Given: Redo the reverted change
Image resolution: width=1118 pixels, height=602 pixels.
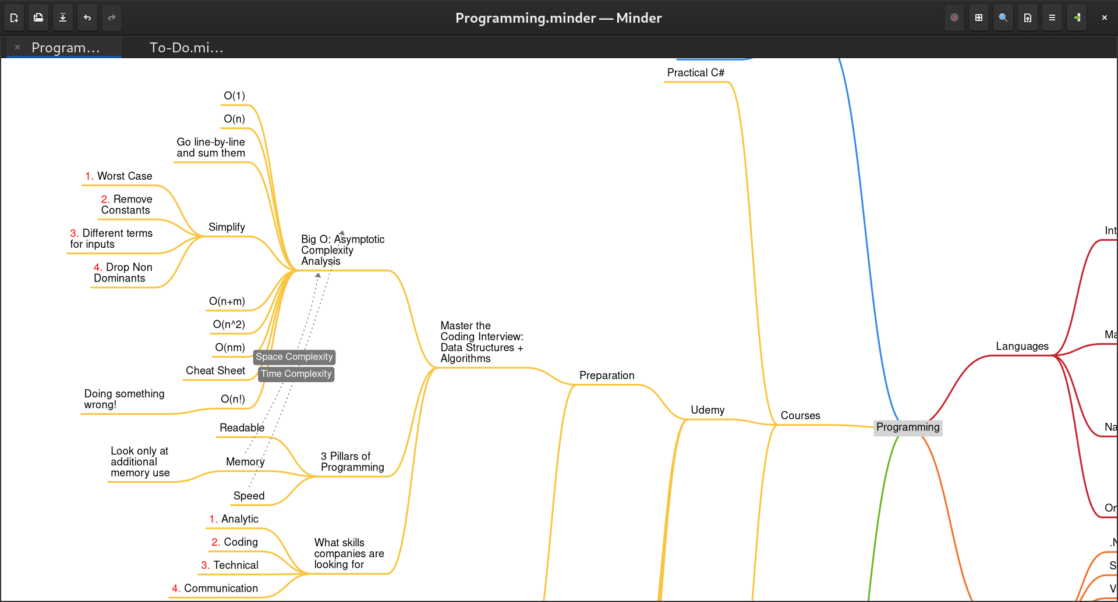Looking at the screenshot, I should 111,17.
